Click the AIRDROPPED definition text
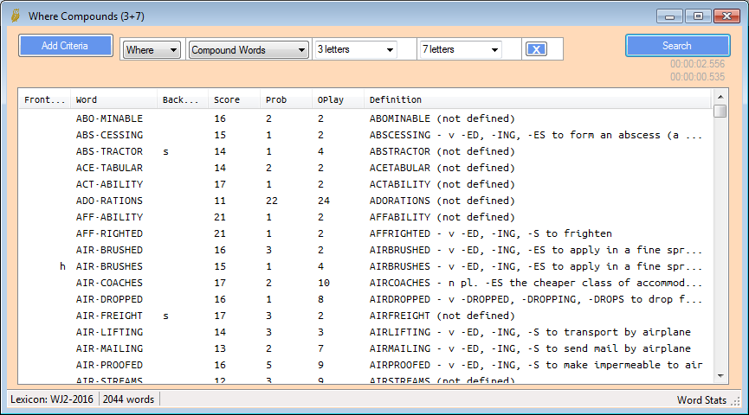Image resolution: width=749 pixels, height=415 pixels. (x=536, y=299)
